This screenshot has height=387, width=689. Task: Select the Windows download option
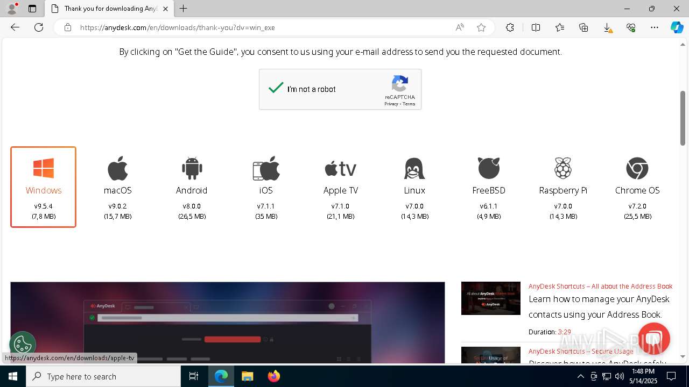43,187
